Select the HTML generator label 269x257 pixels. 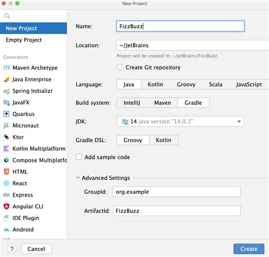[20, 172]
